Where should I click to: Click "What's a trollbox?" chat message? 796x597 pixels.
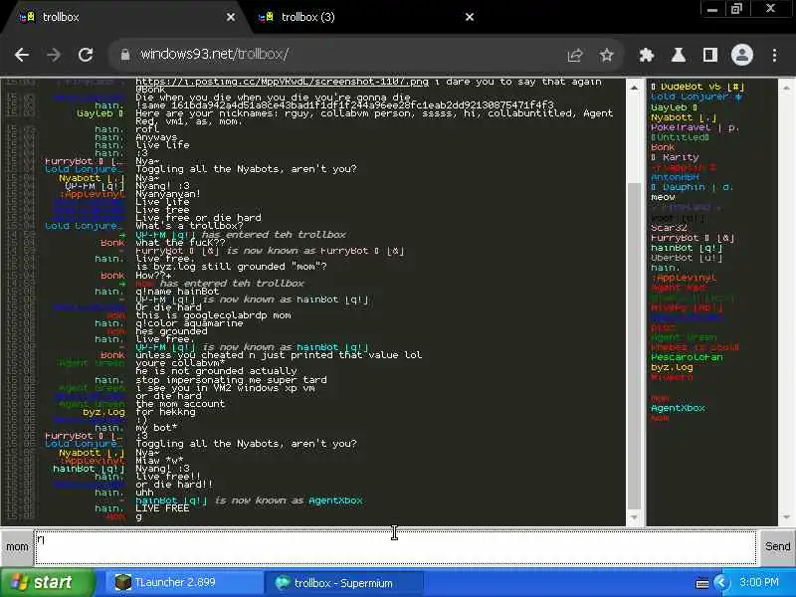point(189,226)
